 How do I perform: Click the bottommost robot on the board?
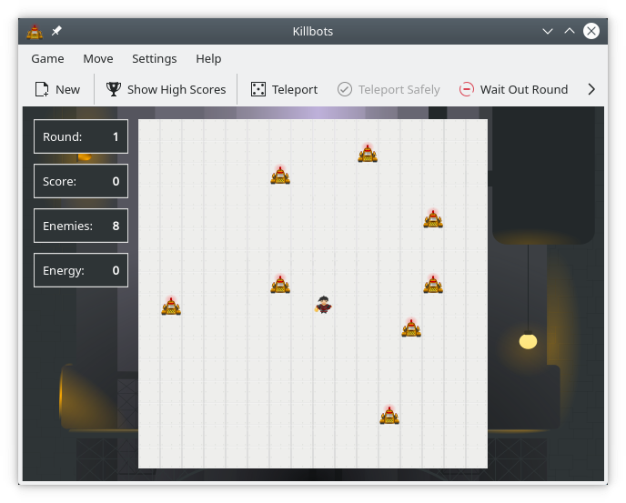(x=389, y=416)
